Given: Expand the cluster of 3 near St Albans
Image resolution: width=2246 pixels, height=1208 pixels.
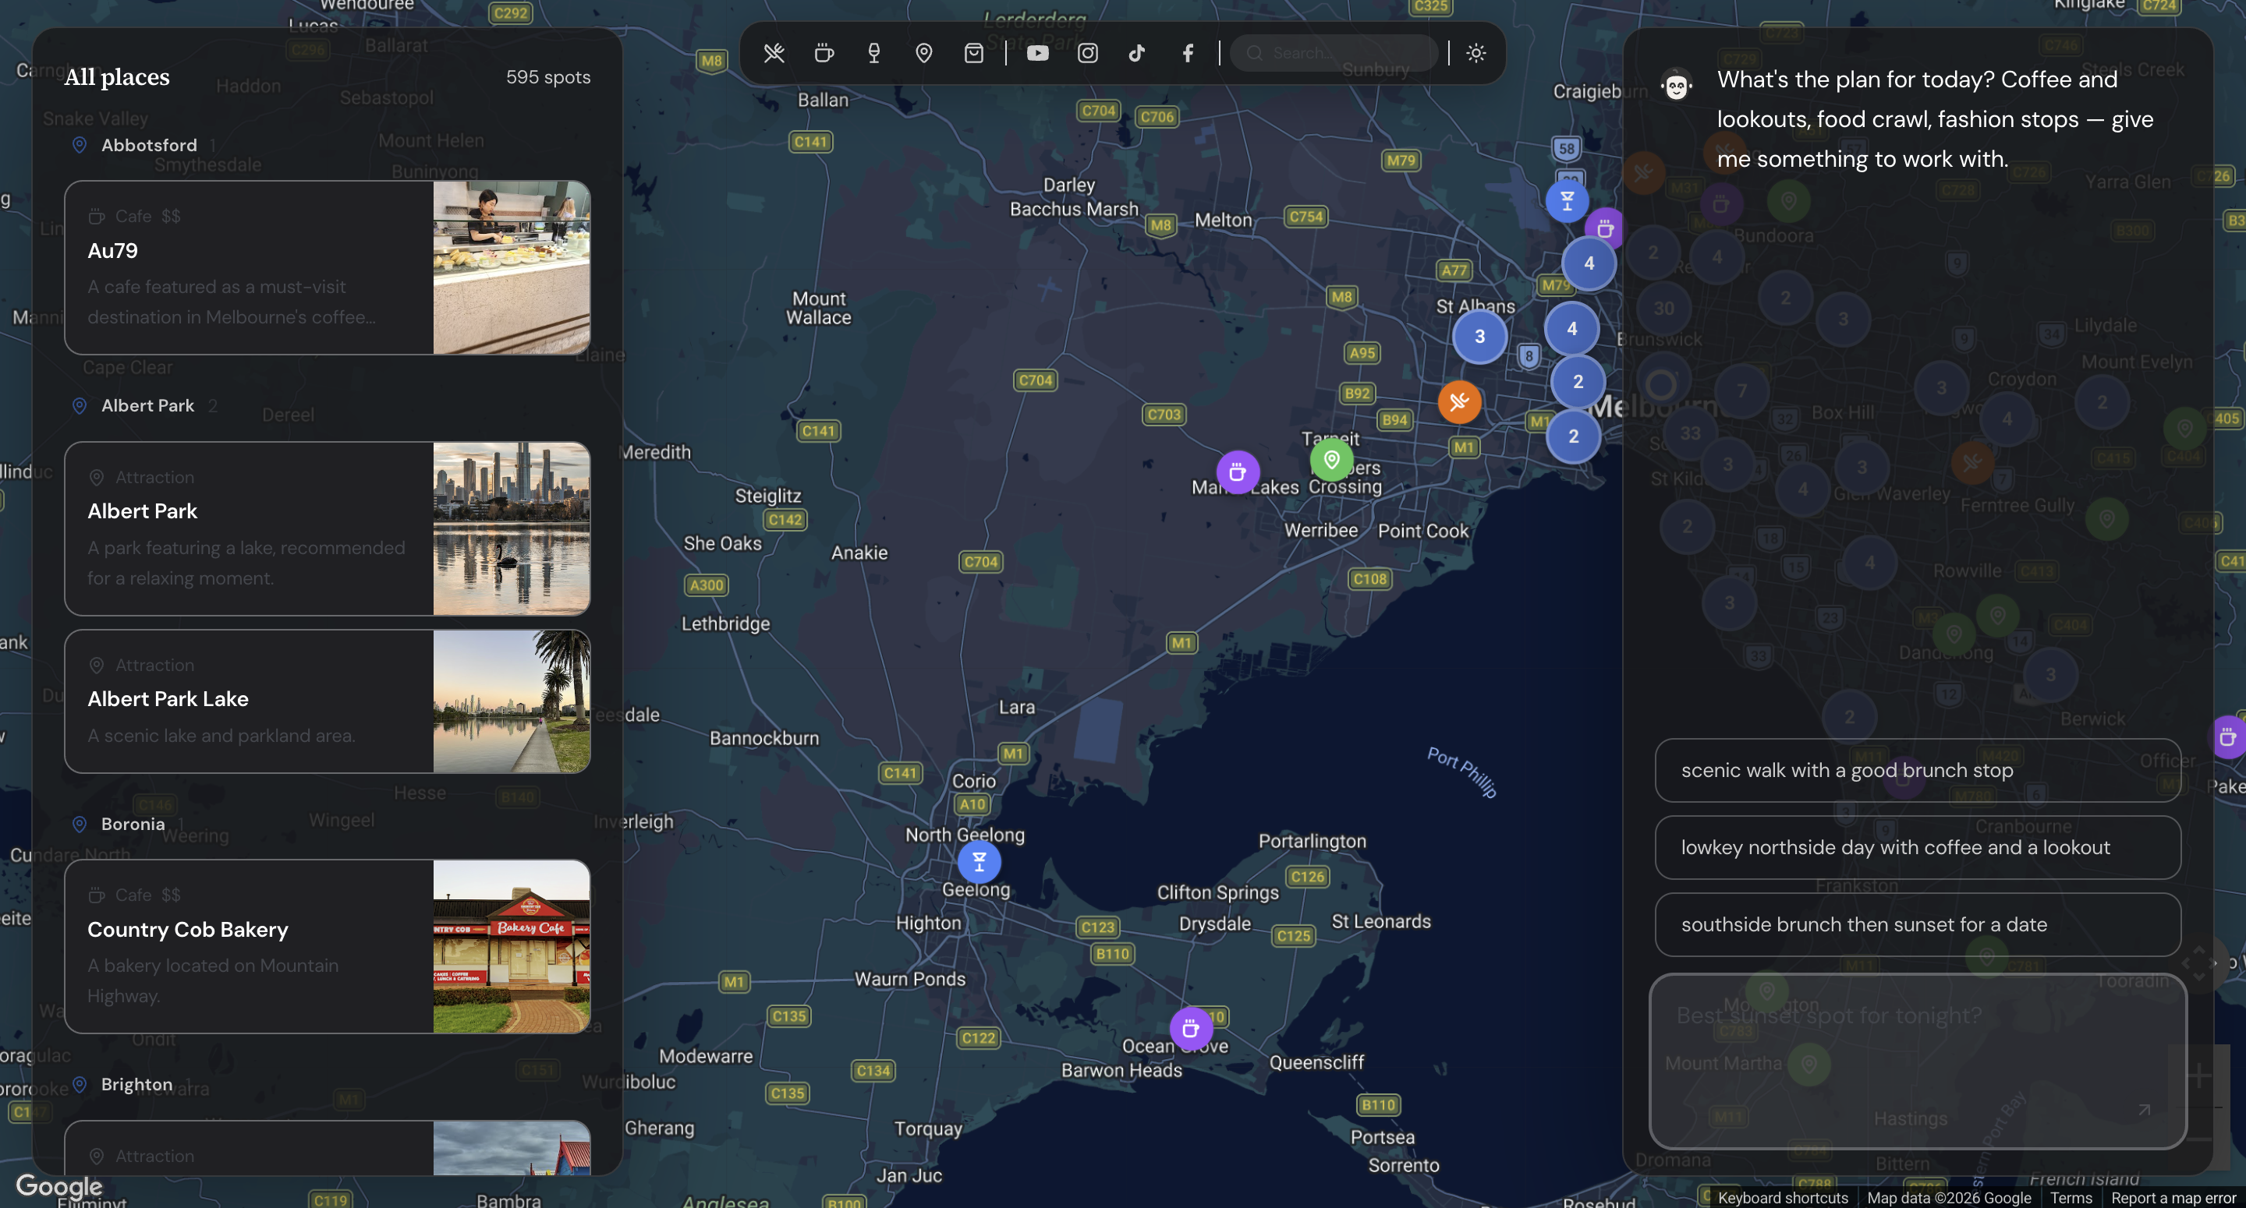Looking at the screenshot, I should coord(1479,337).
